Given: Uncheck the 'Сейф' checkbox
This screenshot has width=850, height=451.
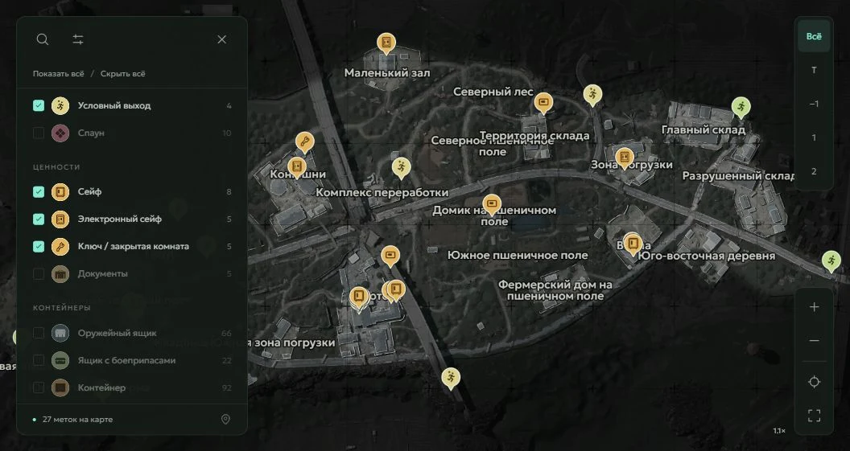Looking at the screenshot, I should [x=39, y=191].
